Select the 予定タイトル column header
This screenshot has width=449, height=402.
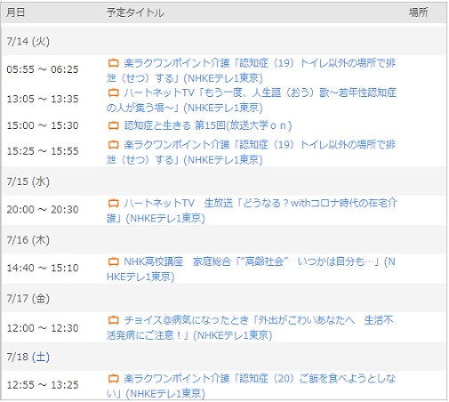pos(135,12)
